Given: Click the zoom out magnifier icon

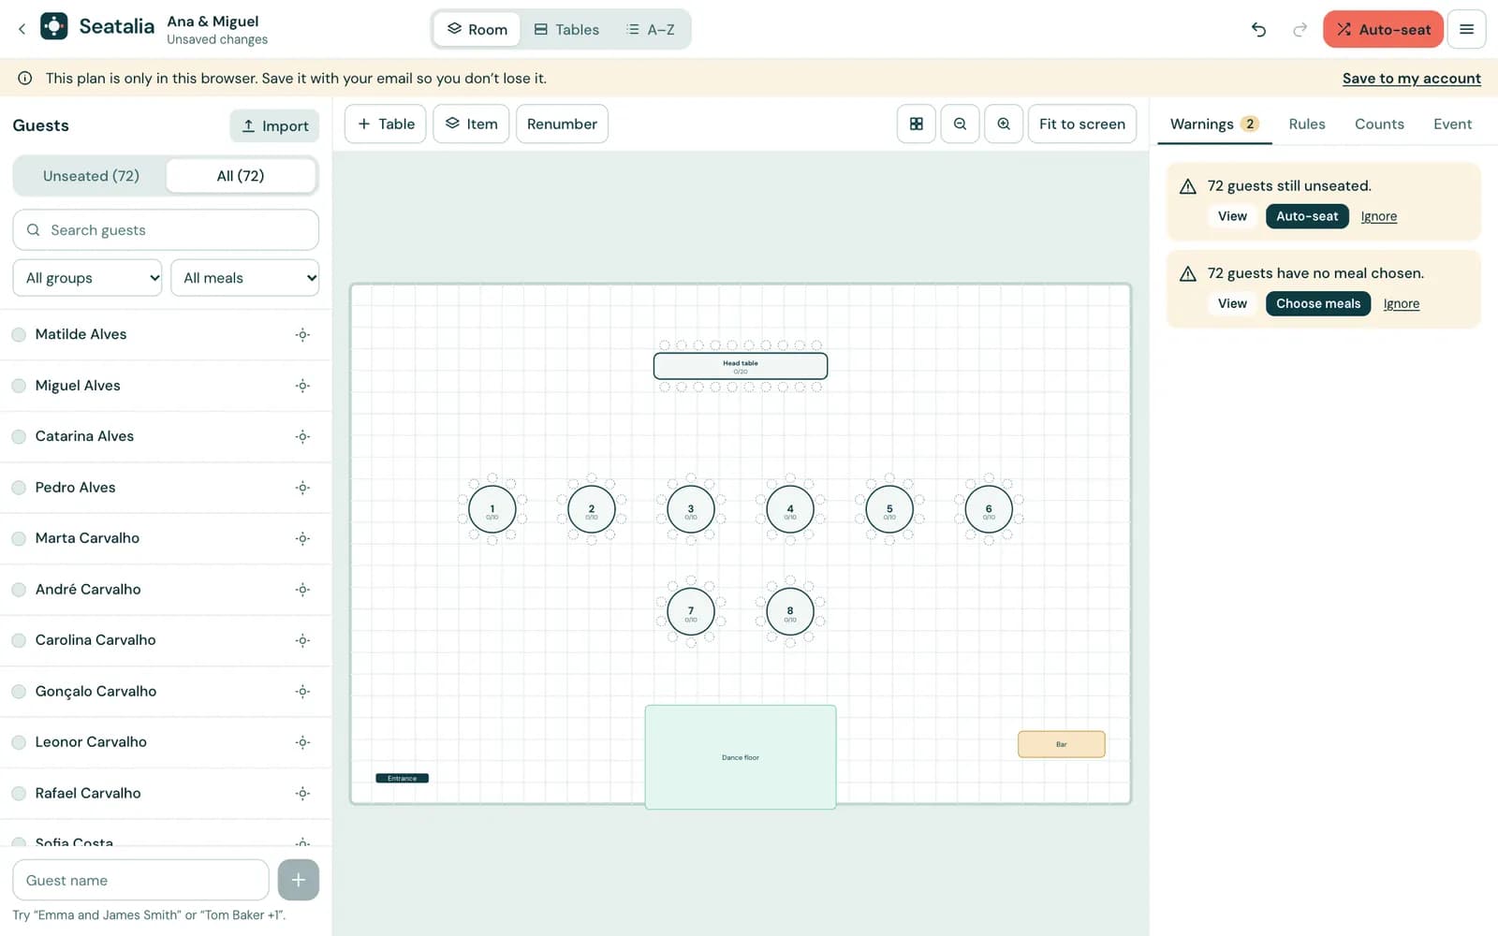Looking at the screenshot, I should pos(960,124).
